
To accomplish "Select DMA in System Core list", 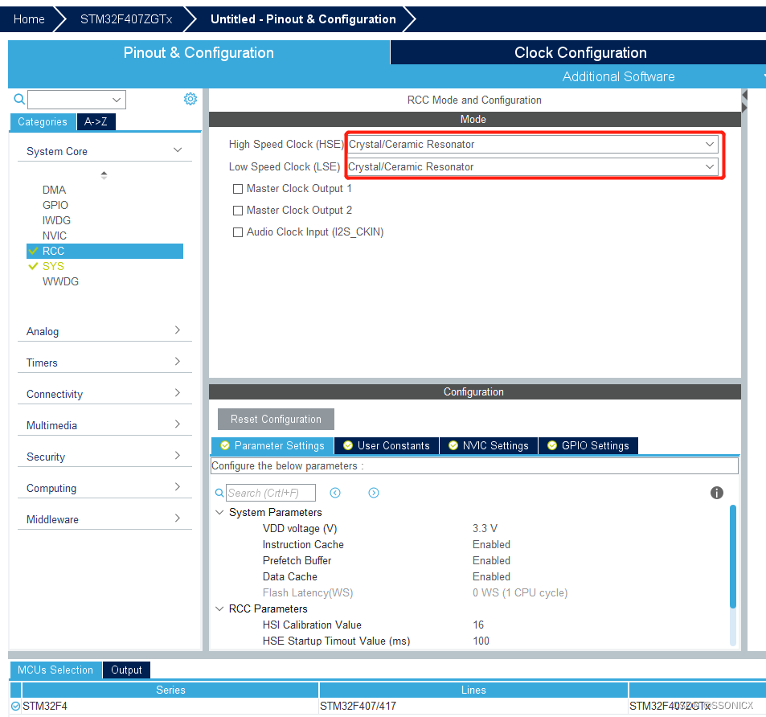I will pyautogui.click(x=54, y=190).
